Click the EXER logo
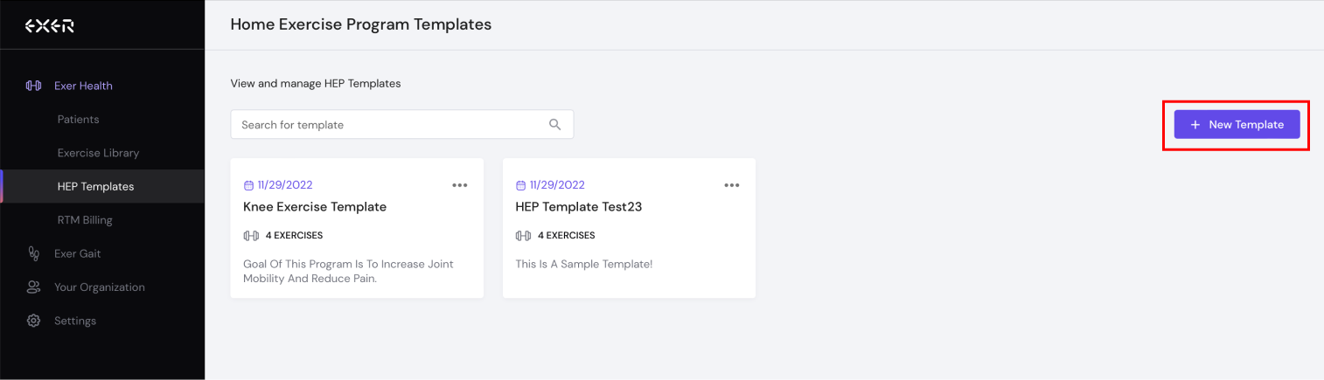 point(49,26)
